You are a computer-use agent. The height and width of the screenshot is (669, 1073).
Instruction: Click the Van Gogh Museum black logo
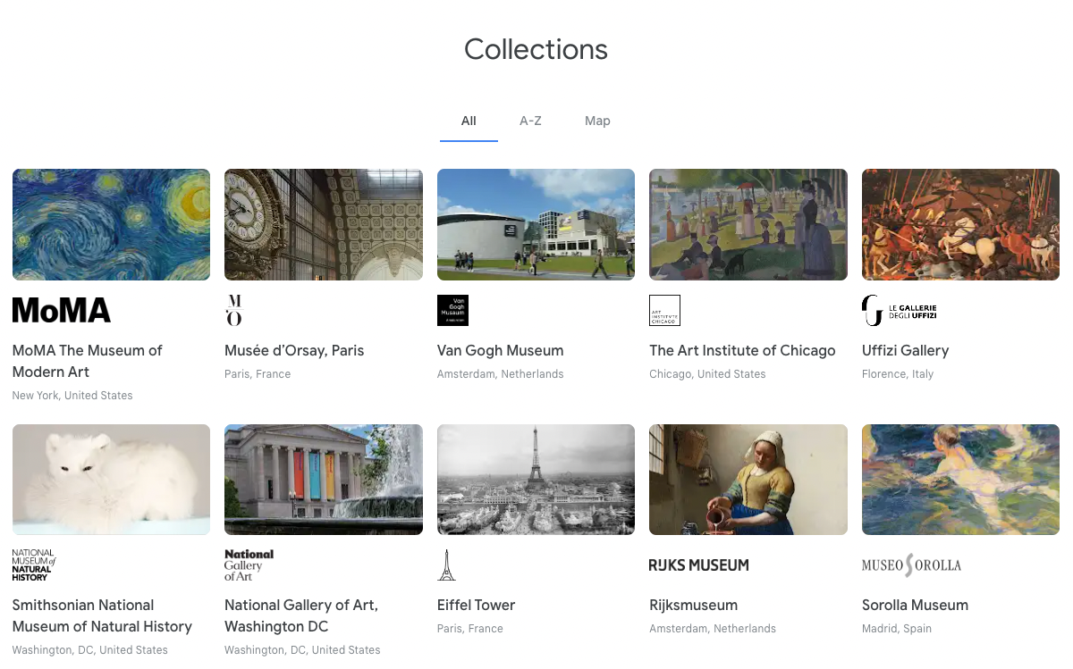[x=452, y=310]
